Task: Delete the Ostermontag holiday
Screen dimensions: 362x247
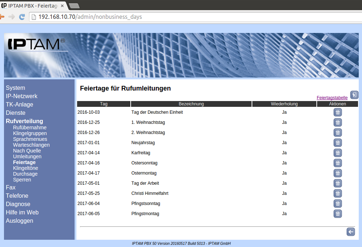Action: pos(337,173)
